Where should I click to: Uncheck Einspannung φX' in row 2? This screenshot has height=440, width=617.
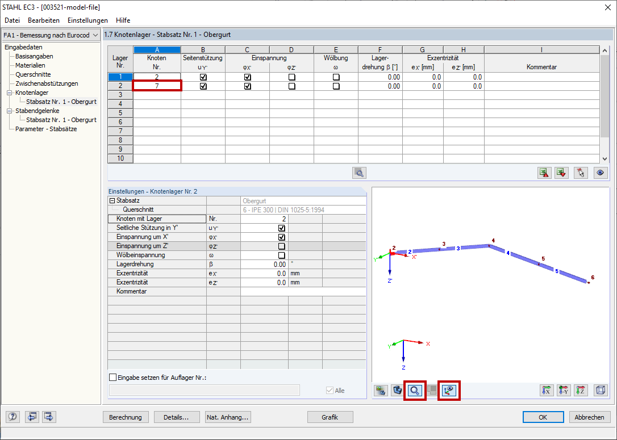click(248, 86)
